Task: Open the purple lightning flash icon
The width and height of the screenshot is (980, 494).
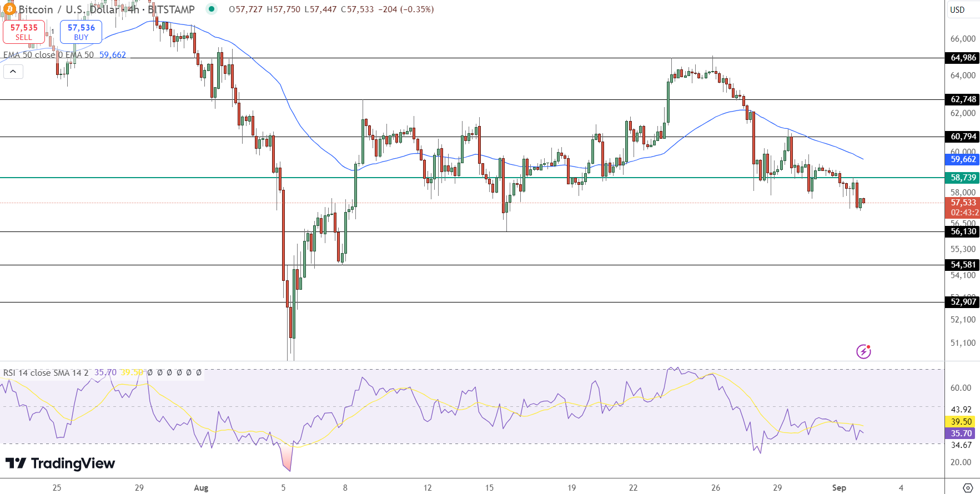Action: click(x=863, y=351)
